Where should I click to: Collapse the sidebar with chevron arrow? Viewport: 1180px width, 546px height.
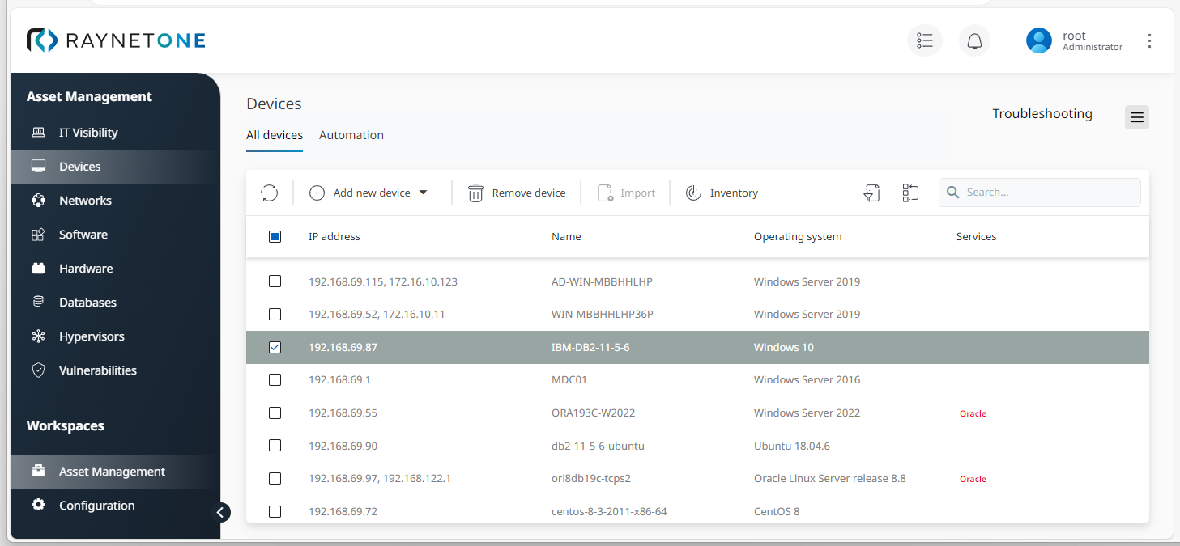tap(220, 512)
